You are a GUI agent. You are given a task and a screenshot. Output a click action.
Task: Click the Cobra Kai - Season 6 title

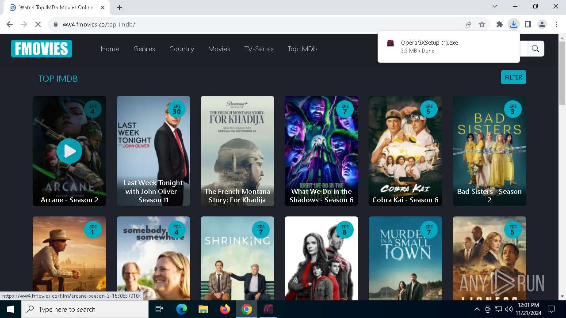click(x=405, y=200)
